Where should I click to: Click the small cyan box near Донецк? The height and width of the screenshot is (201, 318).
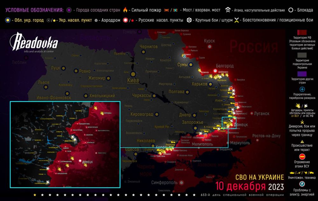pos(229,123)
